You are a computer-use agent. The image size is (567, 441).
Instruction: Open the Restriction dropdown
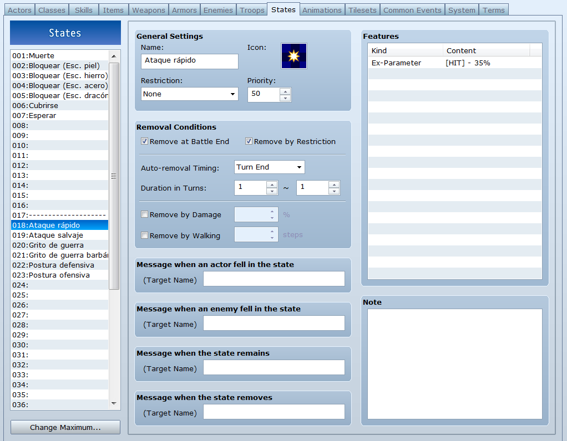190,94
